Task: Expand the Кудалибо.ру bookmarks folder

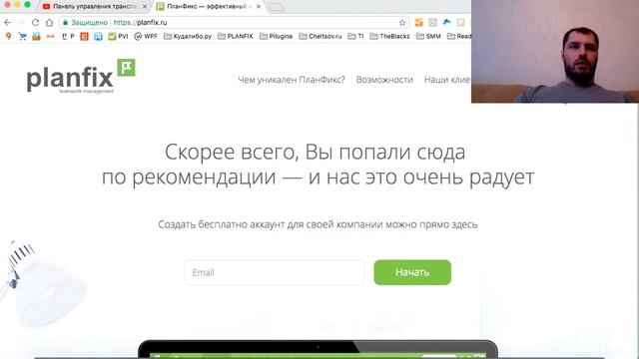Action: (x=188, y=36)
